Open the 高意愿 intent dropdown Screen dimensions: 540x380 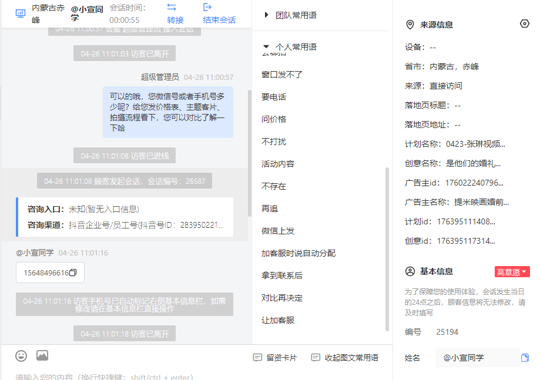(512, 272)
